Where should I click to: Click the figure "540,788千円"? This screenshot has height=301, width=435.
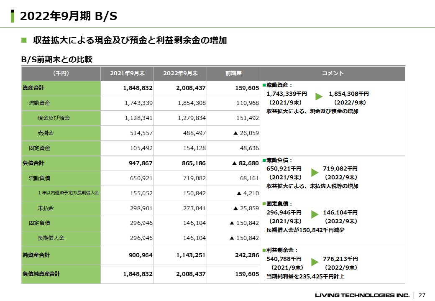[x=284, y=259]
